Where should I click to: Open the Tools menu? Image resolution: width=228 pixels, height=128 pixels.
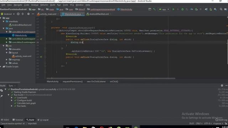65,5
